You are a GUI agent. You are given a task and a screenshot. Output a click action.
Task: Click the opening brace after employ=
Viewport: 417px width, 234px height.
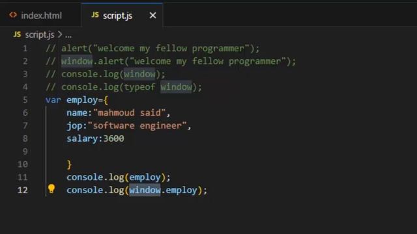click(106, 100)
